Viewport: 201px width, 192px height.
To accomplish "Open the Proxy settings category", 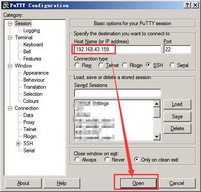I will pyautogui.click(x=29, y=122).
